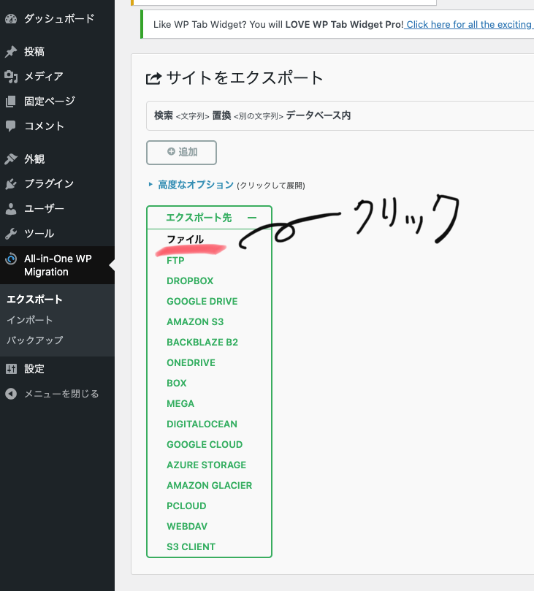This screenshot has height=591, width=534.
Task: Click the 置換 <別の文字列> replace field
Action: [x=248, y=115]
